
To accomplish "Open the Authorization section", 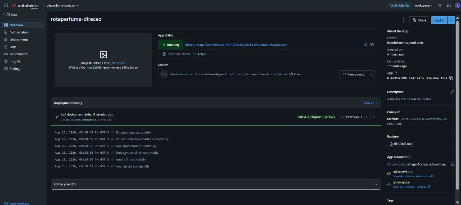I will coord(23,32).
